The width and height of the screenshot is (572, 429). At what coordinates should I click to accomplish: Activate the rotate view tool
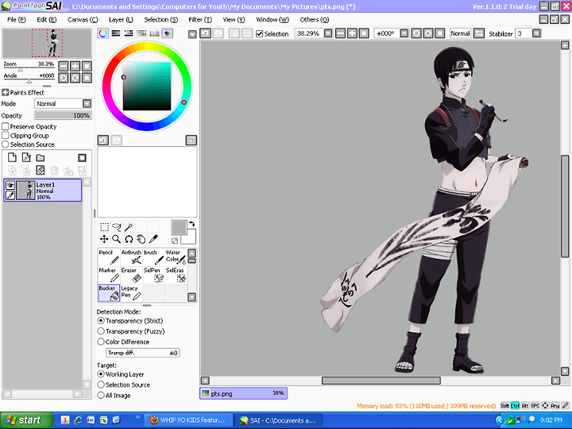point(129,239)
